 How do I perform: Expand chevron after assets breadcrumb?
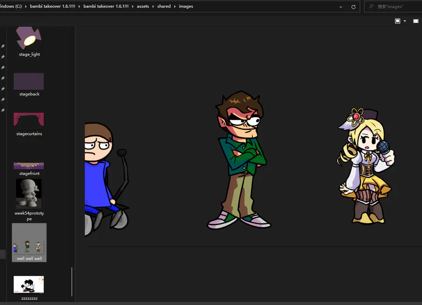tap(153, 7)
